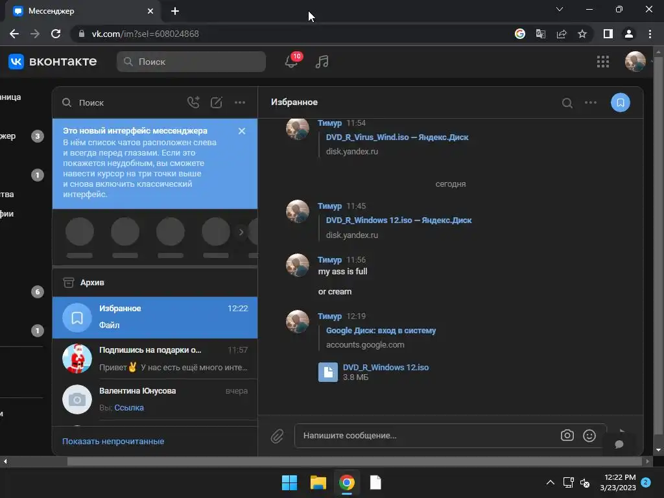The height and width of the screenshot is (498, 664).
Task: Open the taskbar clock and date
Action: [618, 482]
